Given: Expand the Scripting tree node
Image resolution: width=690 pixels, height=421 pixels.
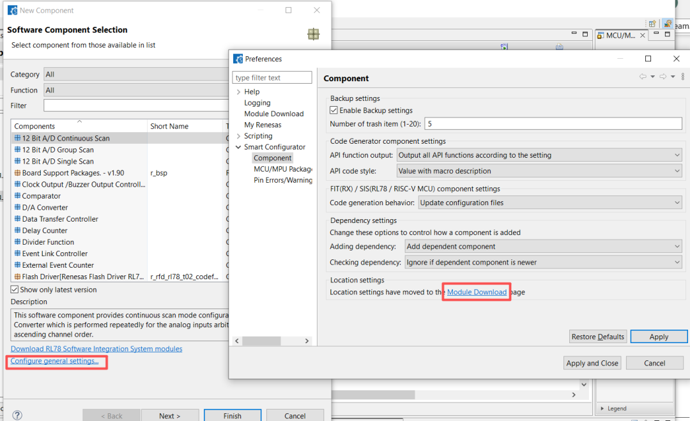Looking at the screenshot, I should [x=238, y=136].
